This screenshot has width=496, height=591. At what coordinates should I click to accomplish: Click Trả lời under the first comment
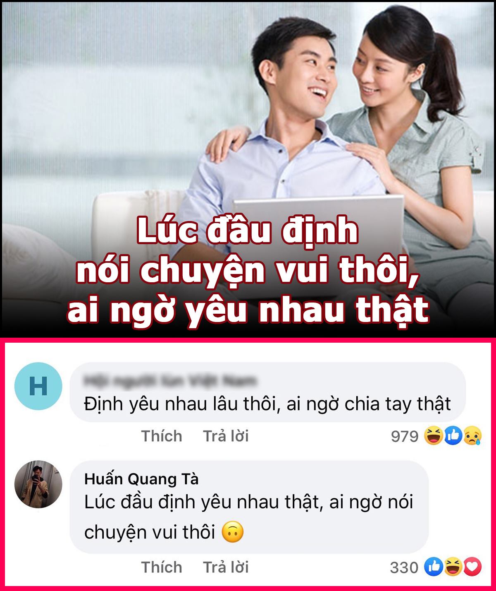tap(226, 436)
